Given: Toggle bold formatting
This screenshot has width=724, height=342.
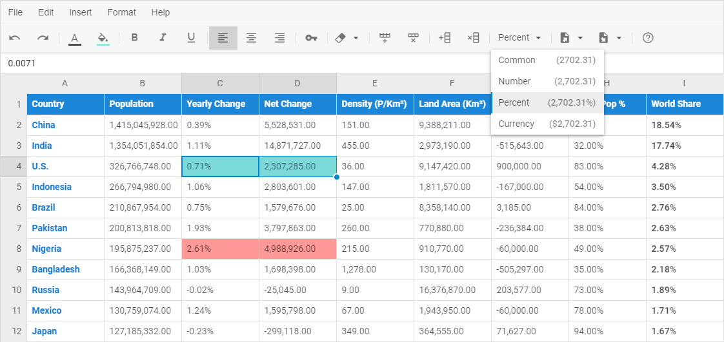Looking at the screenshot, I should (x=134, y=38).
